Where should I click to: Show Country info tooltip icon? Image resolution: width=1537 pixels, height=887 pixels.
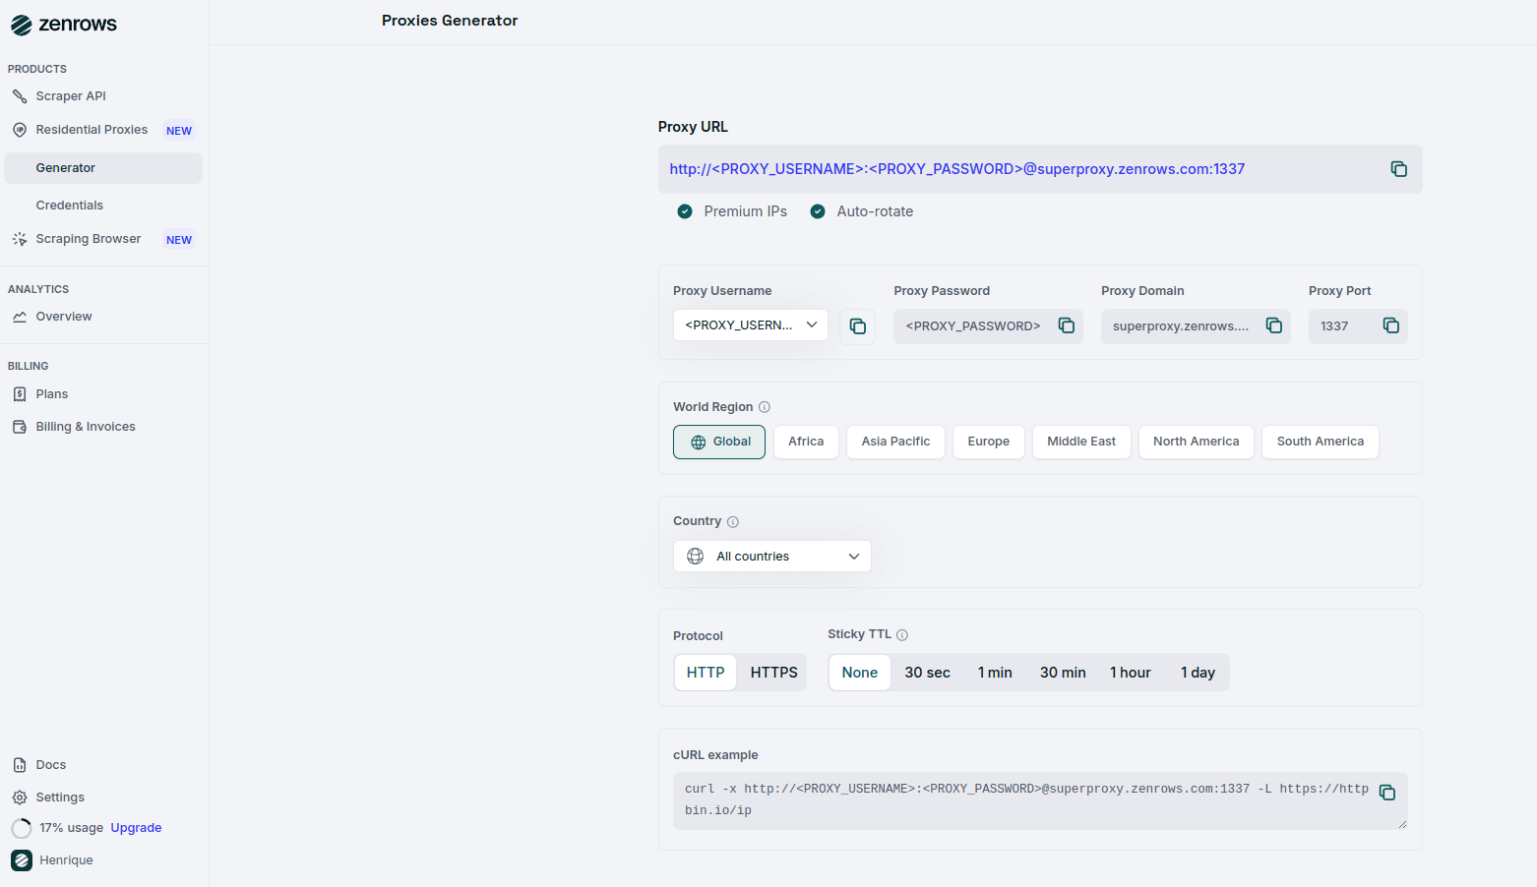pyautogui.click(x=733, y=522)
